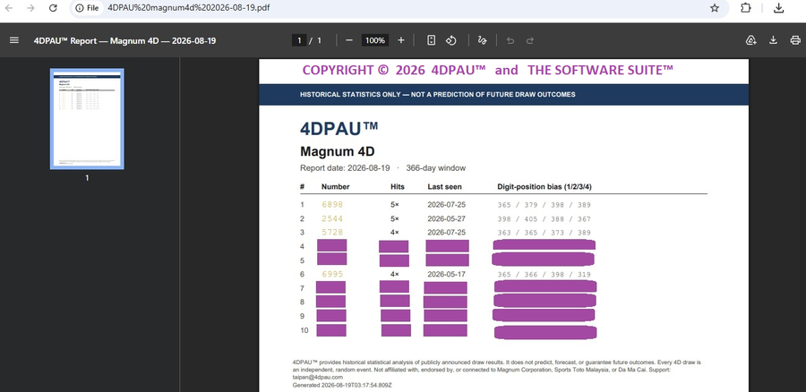Click the Report date 2026-08-19 text
The width and height of the screenshot is (806, 392).
345,168
